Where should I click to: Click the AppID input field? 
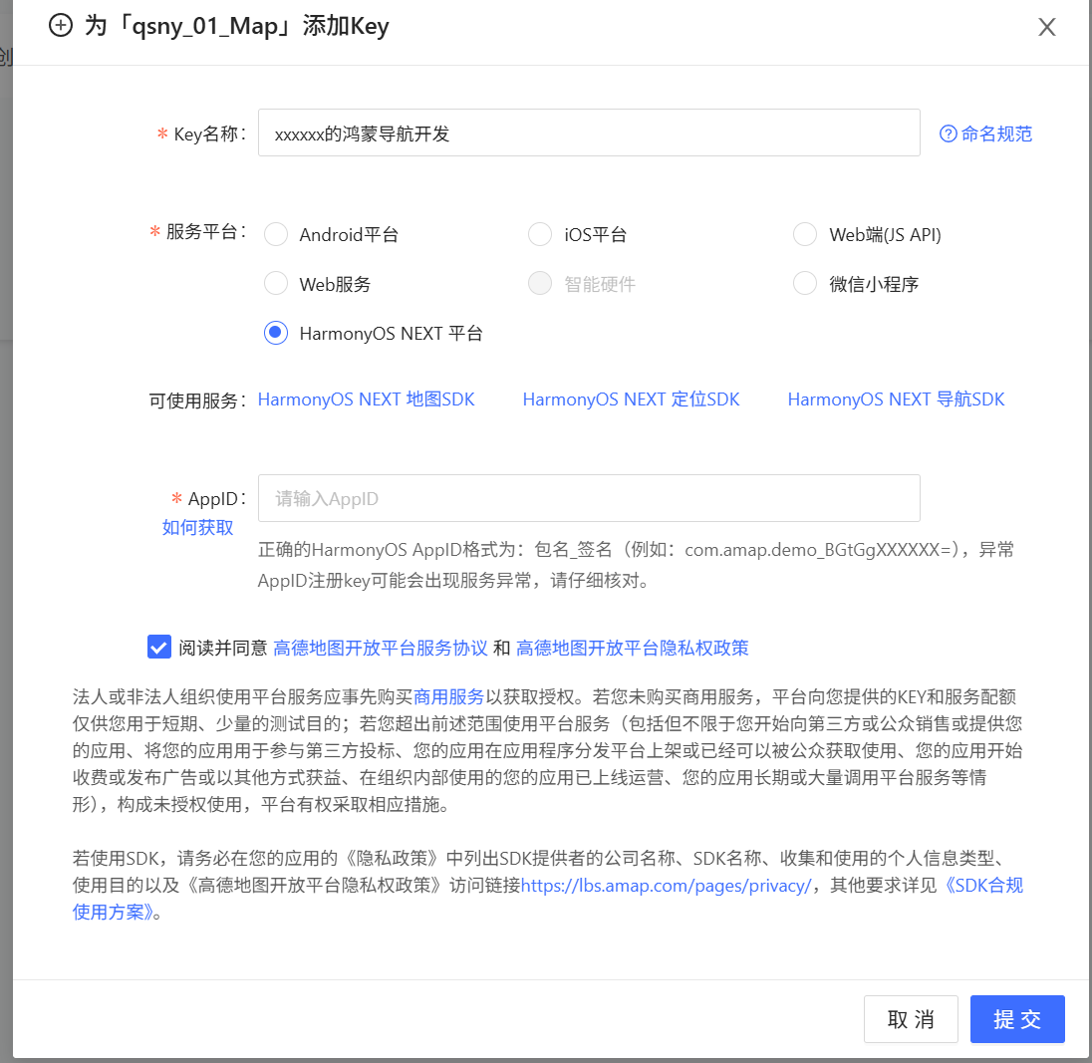(x=589, y=498)
